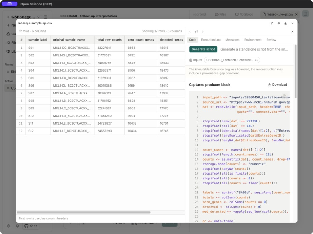This screenshot has width=313, height=234.
Task: Click code line 6 stopifnot nrow check
Action: click(x=231, y=121)
